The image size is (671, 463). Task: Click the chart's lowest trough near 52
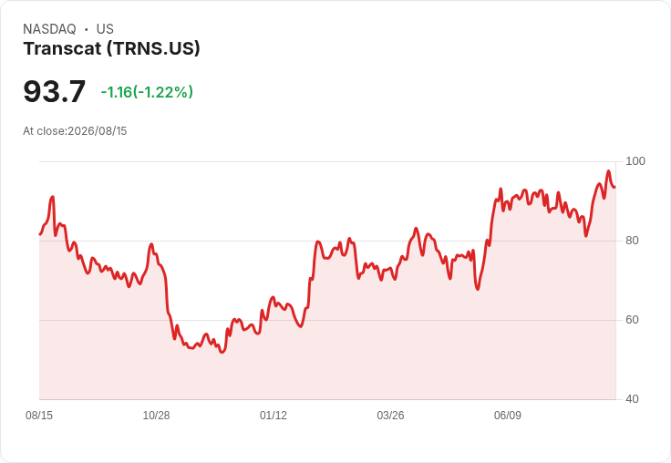[x=222, y=352]
